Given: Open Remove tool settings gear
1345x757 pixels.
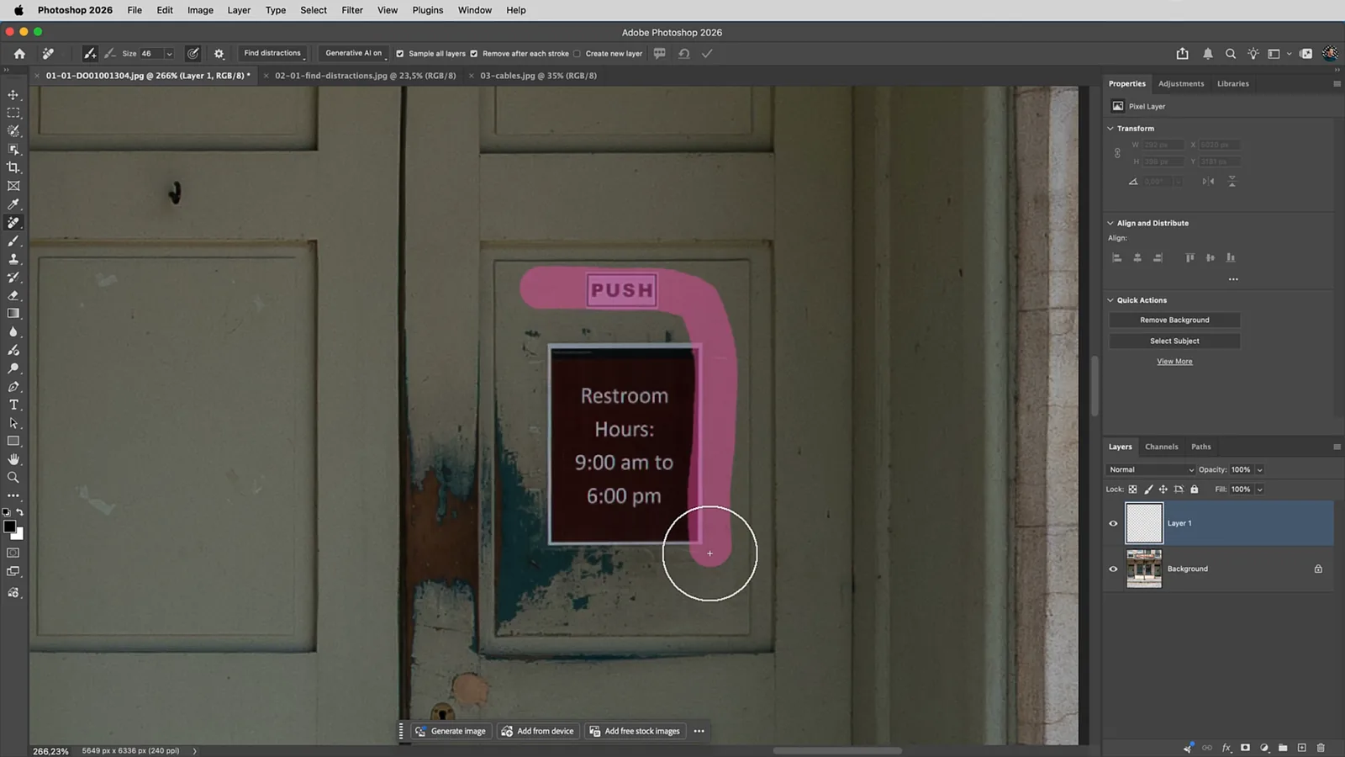Looking at the screenshot, I should coord(219,54).
